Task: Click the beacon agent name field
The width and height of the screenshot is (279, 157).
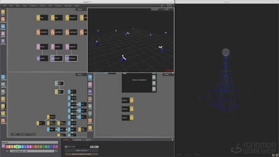Action: click(x=29, y=143)
